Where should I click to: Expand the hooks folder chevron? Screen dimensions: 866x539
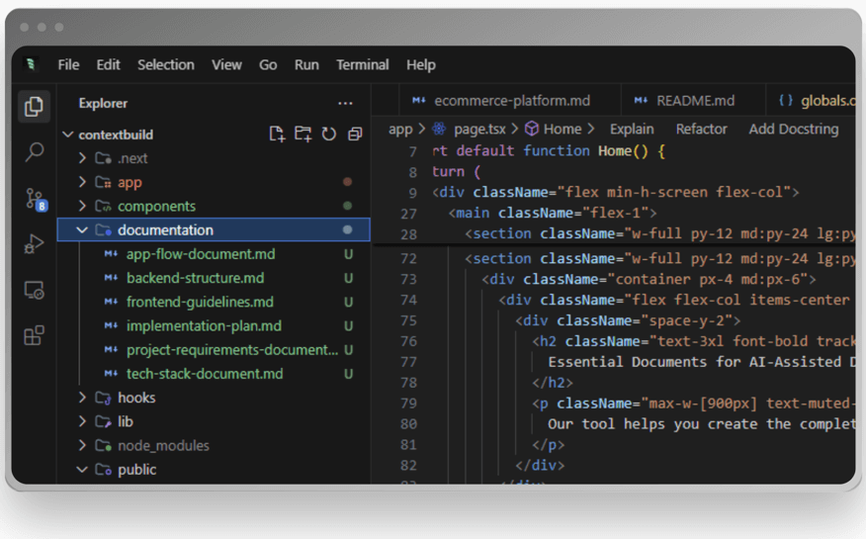pos(82,398)
